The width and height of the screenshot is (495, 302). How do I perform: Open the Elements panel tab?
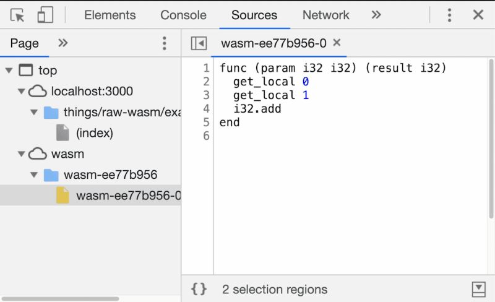pyautogui.click(x=110, y=15)
